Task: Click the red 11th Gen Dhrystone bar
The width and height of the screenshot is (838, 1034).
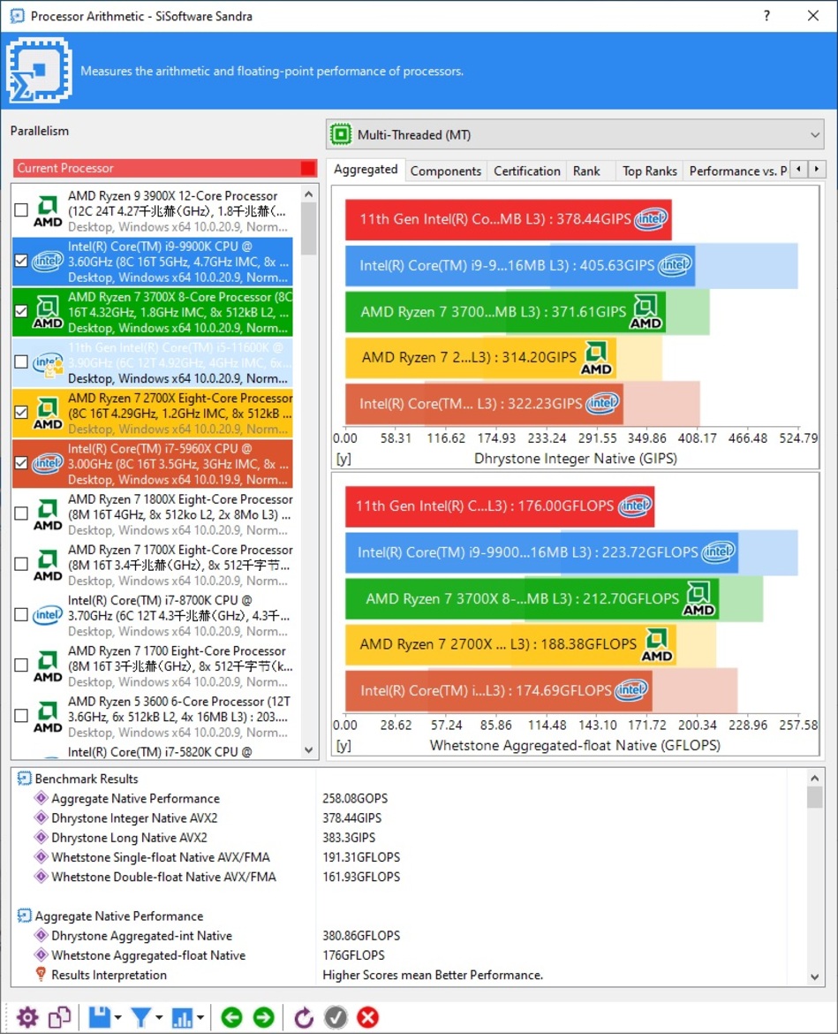Action: click(x=508, y=219)
